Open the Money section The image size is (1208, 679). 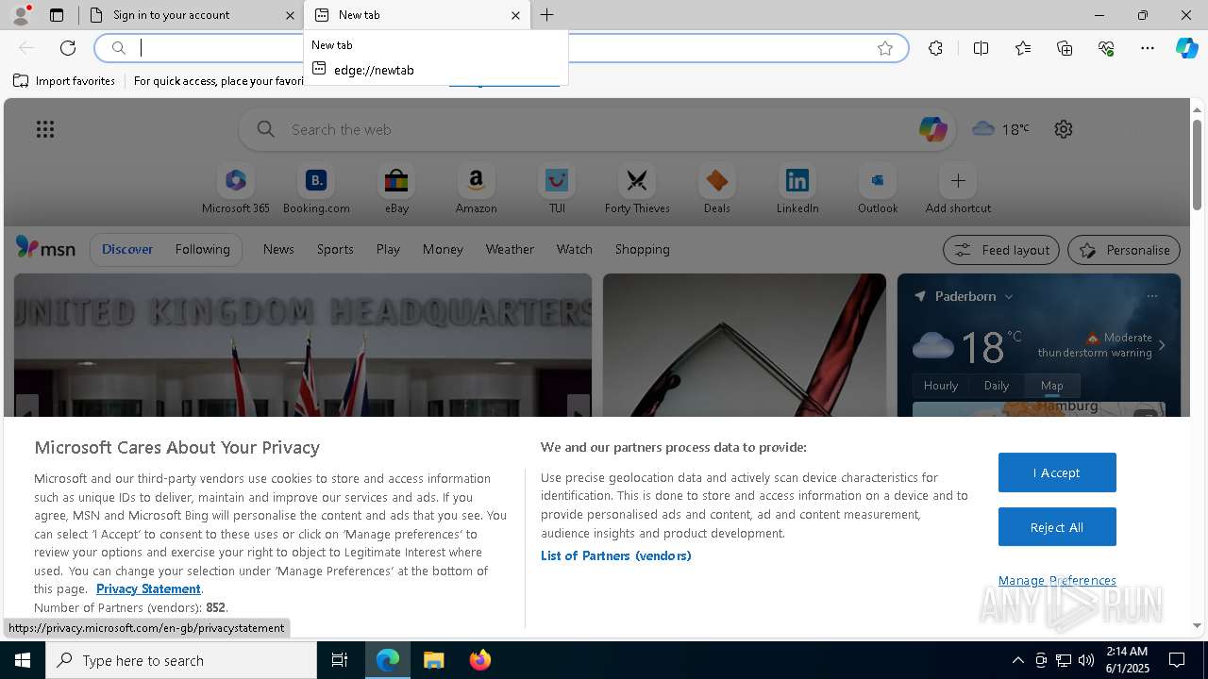(443, 249)
